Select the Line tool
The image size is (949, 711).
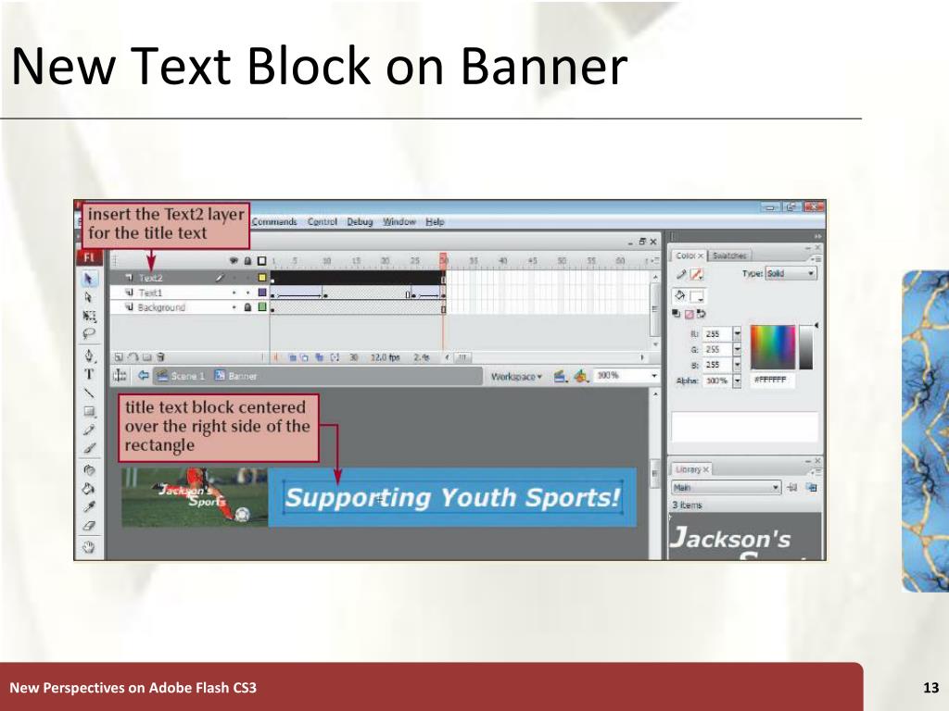(x=89, y=393)
